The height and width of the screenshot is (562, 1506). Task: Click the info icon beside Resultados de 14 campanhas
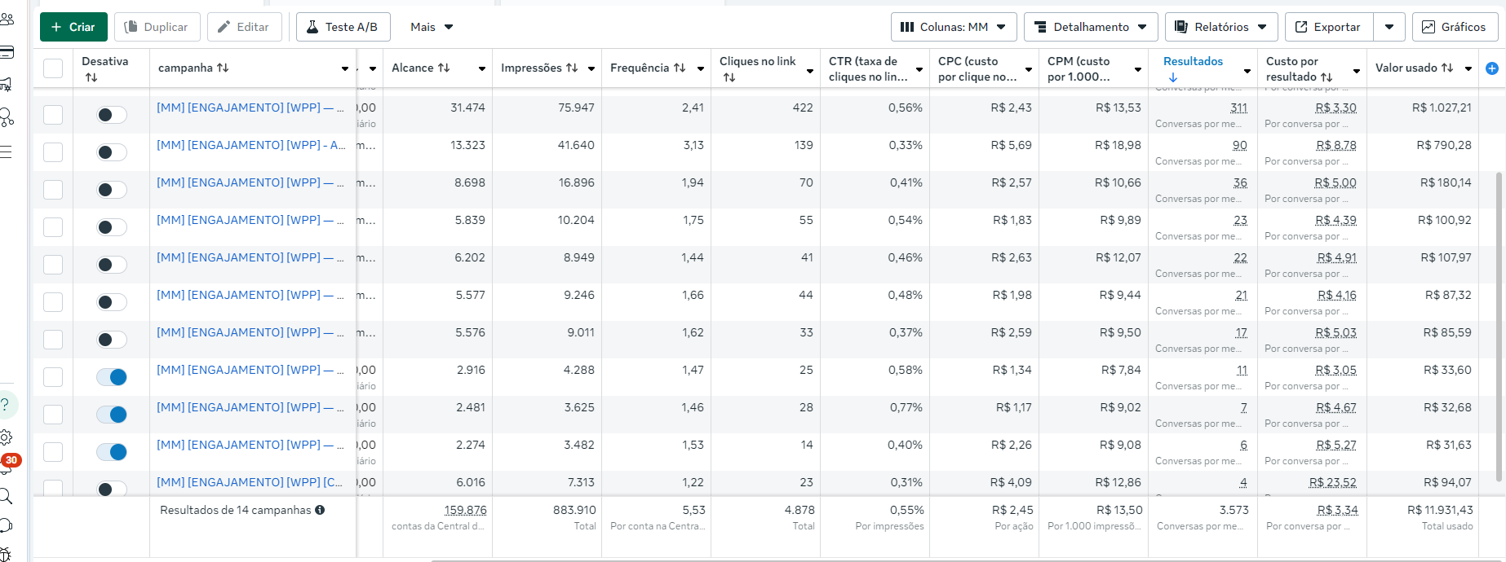320,510
